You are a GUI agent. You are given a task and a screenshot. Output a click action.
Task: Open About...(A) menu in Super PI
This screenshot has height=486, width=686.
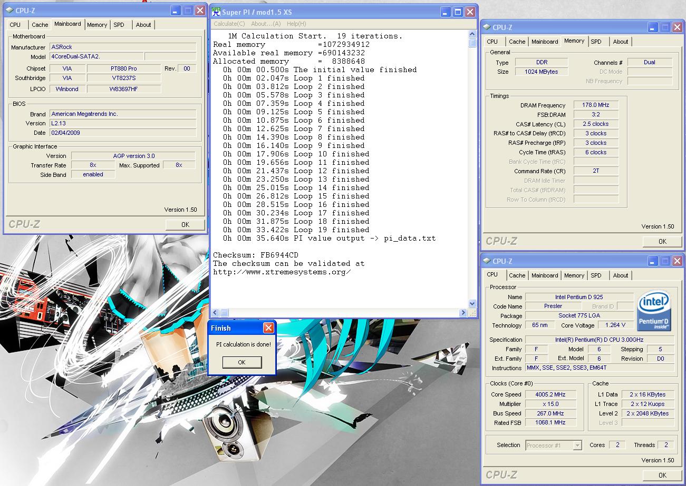click(266, 24)
